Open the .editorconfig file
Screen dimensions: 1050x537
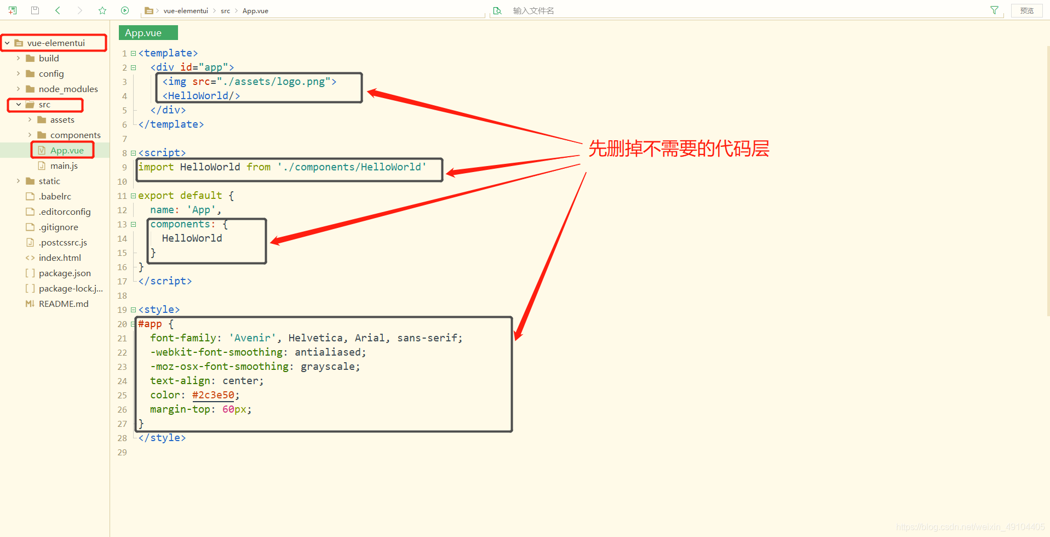pos(65,212)
